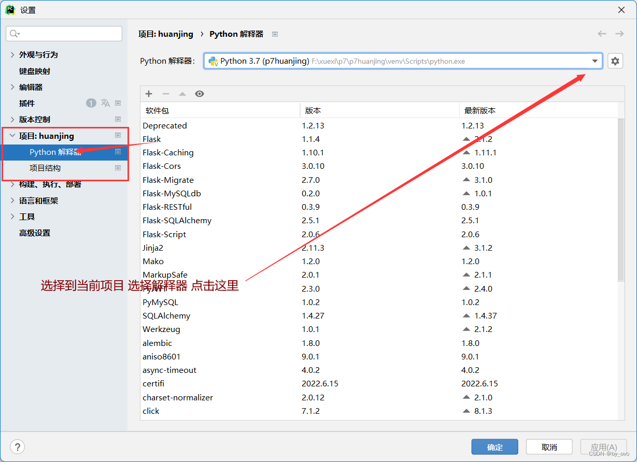Click the PyCharm logo in title bar
637x462 pixels.
(x=10, y=10)
